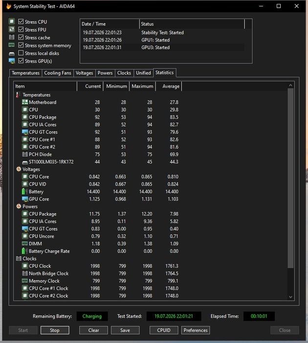Viewport: 308px width, 343px height.
Task: Click the CPU GT Cores temperature icon
Action: point(25,132)
